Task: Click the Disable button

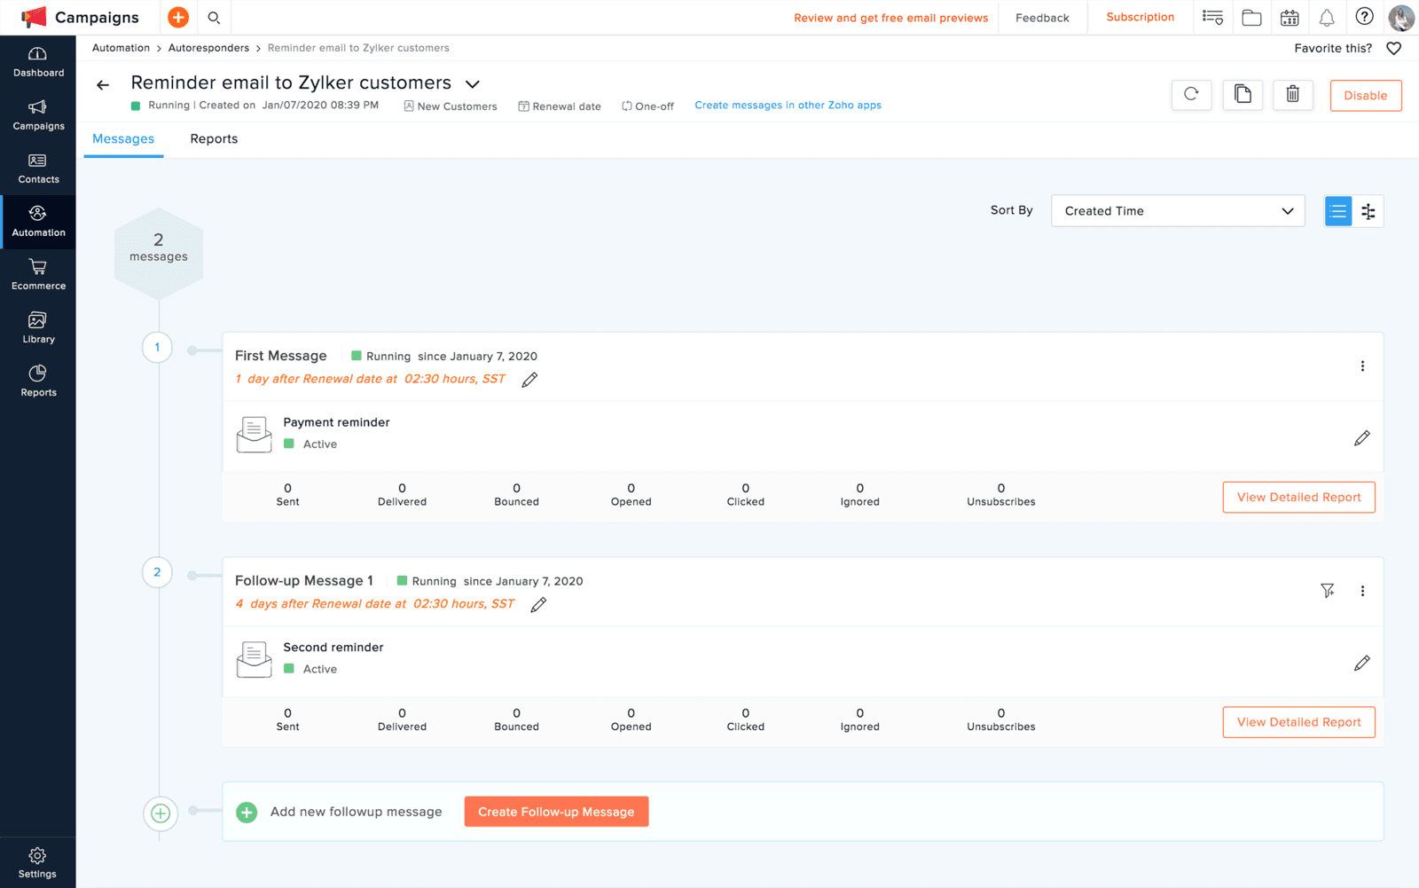Action: point(1366,96)
